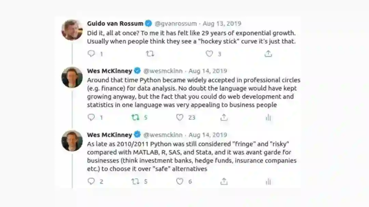Like the tweet with 6 likes
The image size is (369, 207).
pyautogui.click(x=180, y=181)
